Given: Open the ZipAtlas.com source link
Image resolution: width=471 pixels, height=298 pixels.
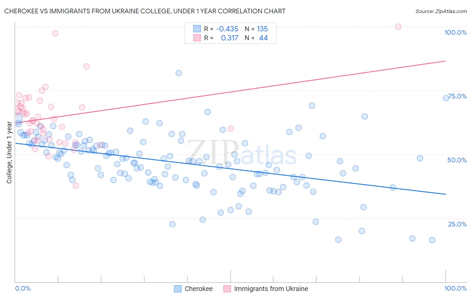Looking at the screenshot, I should (441, 11).
